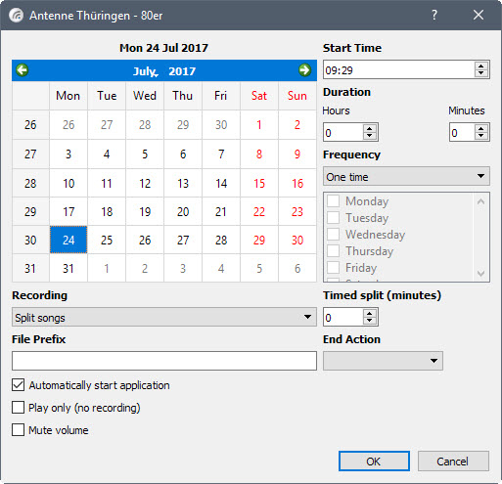
Task: Focus the File Prefix text field
Action: (x=164, y=361)
